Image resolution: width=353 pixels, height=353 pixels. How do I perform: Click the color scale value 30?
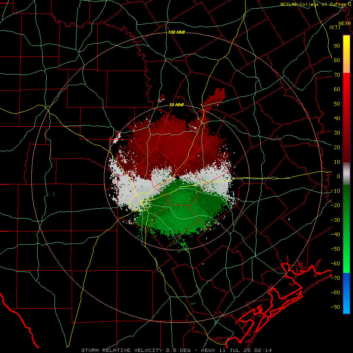(x=337, y=133)
